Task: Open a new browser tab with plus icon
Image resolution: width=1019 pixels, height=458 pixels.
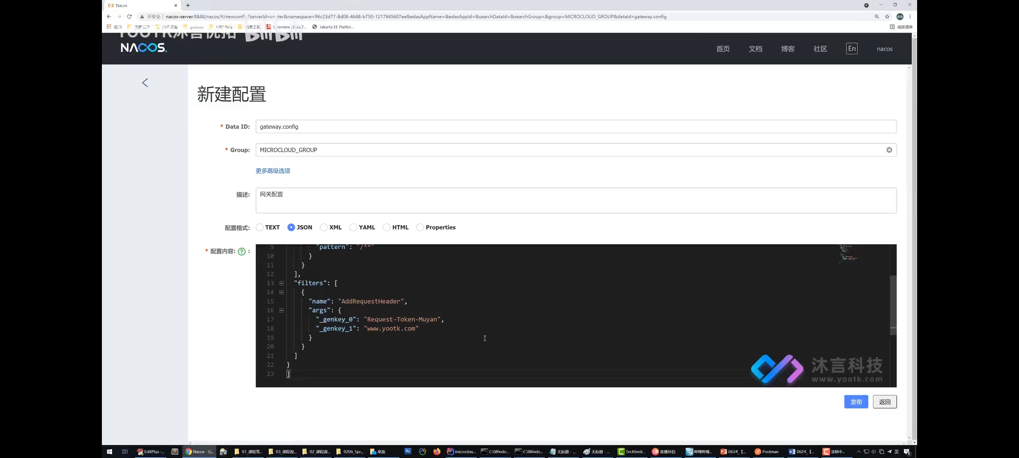Action: coord(188,6)
